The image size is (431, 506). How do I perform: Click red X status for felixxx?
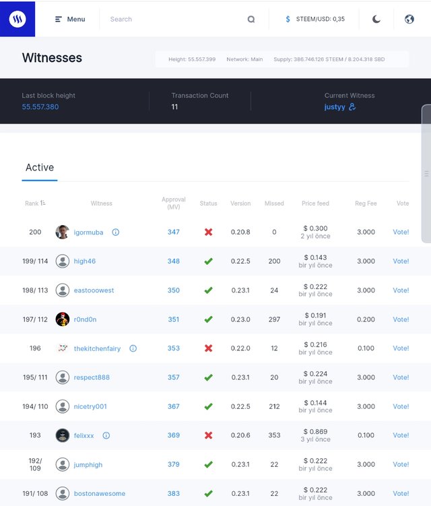pos(208,435)
